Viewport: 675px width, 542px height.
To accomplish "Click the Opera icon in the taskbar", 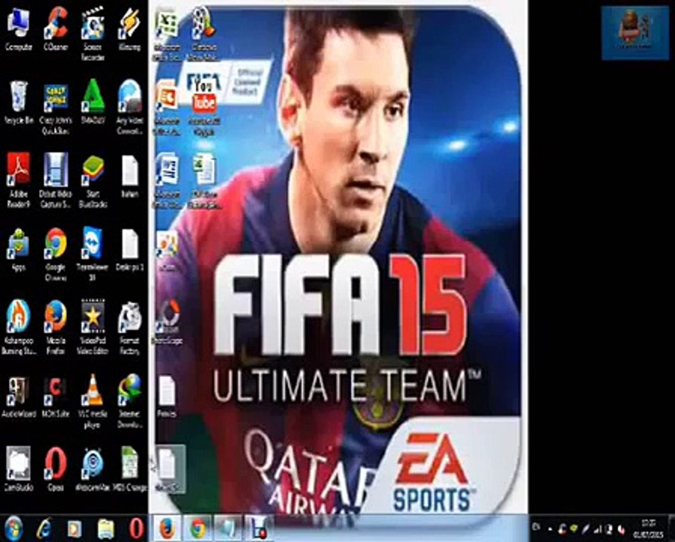I will (136, 528).
